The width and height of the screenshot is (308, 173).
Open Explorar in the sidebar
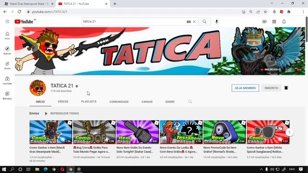7,50
